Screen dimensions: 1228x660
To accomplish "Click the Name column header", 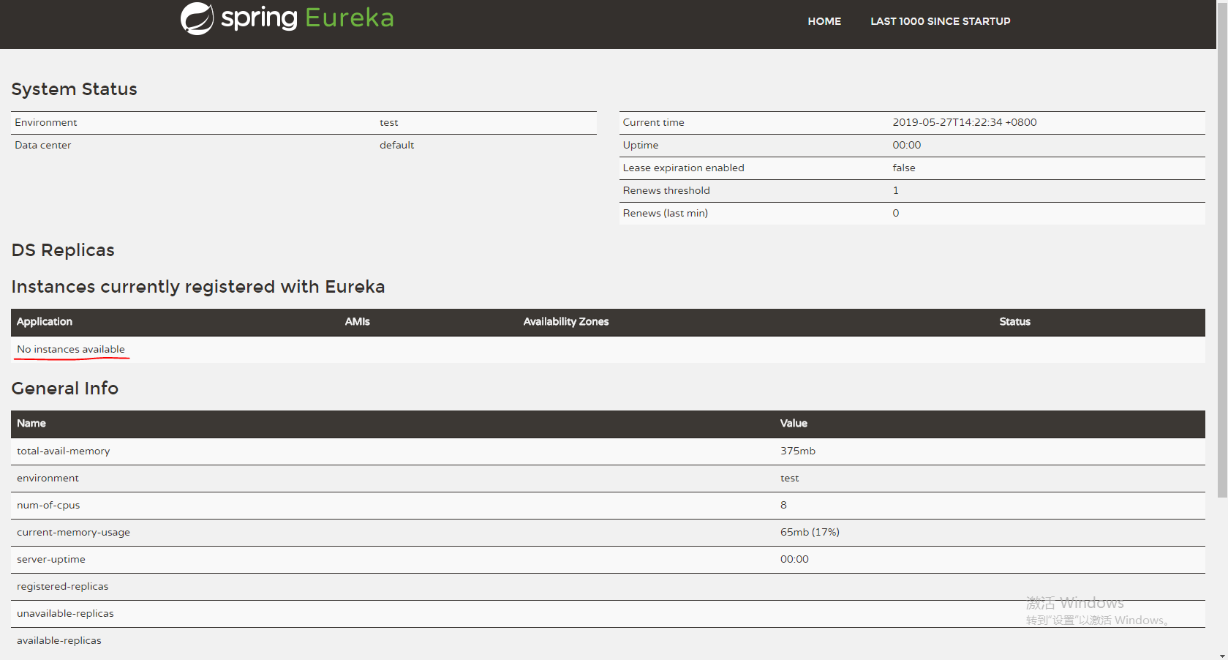I will 31,423.
